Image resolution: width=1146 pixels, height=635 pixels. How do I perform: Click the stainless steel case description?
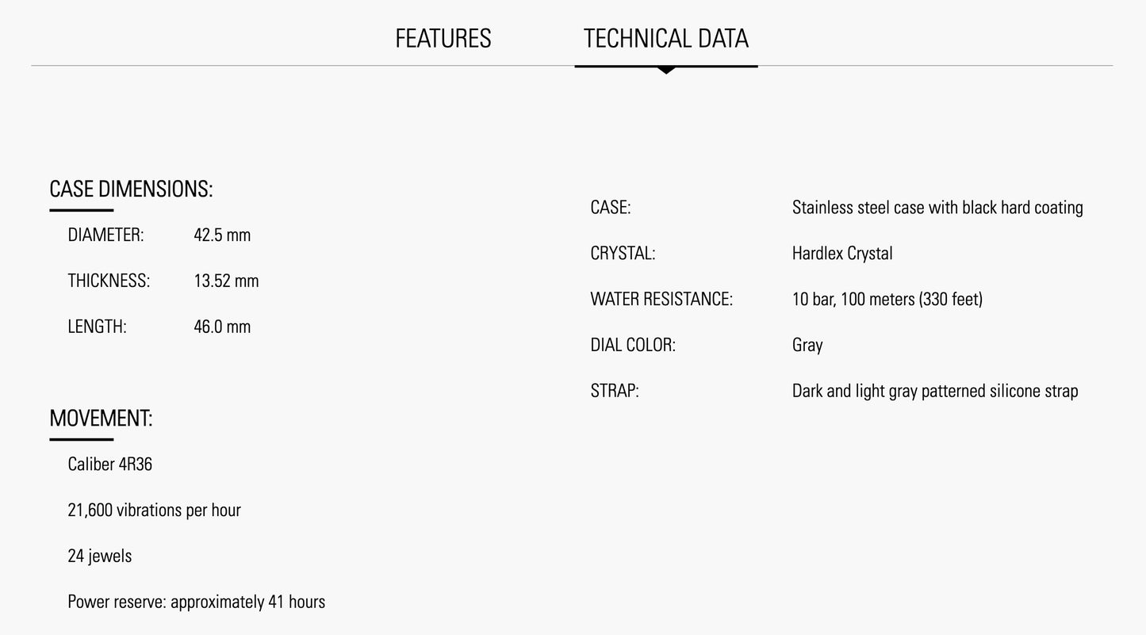[937, 208]
